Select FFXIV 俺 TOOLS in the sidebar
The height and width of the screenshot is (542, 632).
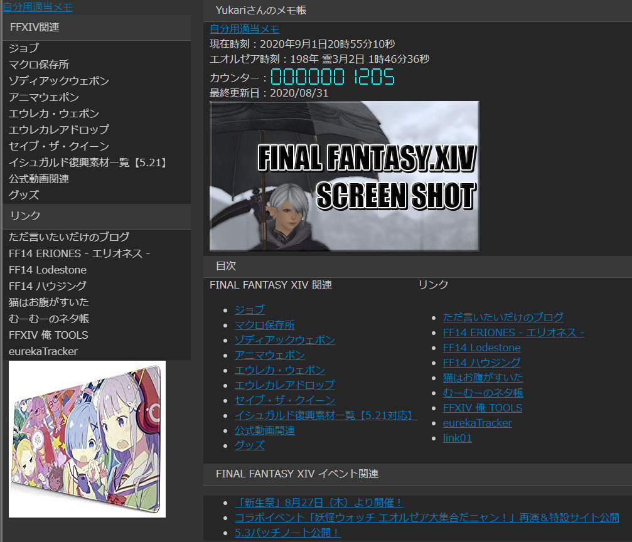coord(48,335)
